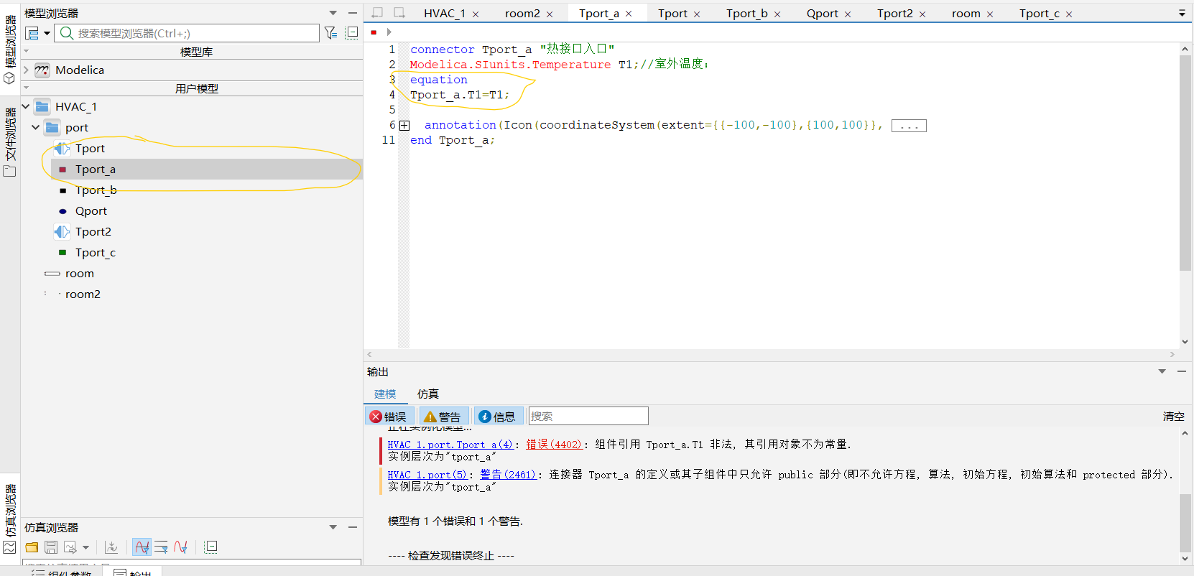This screenshot has width=1194, height=576.
Task: Select Tport in model tree
Action: (x=90, y=148)
